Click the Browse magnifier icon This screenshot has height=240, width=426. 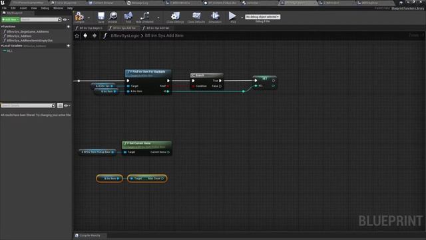[x=112, y=17]
